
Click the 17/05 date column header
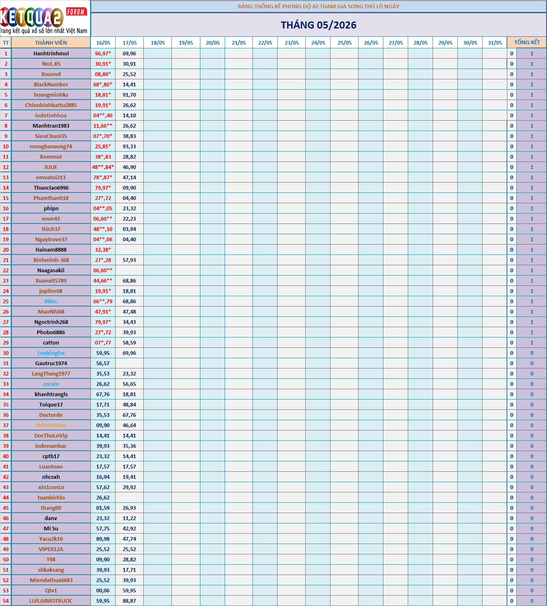129,43
